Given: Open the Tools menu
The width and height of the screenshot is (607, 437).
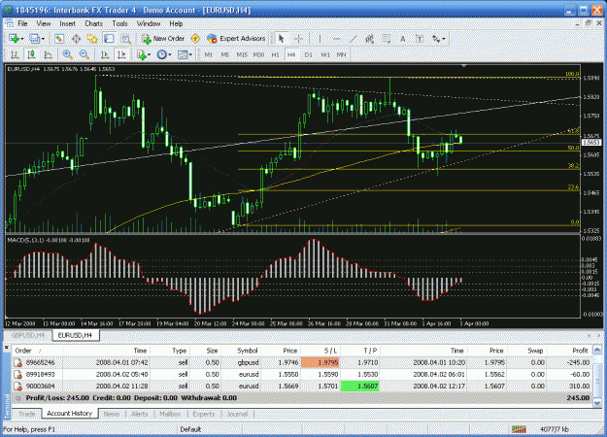Looking at the screenshot, I should (x=119, y=23).
